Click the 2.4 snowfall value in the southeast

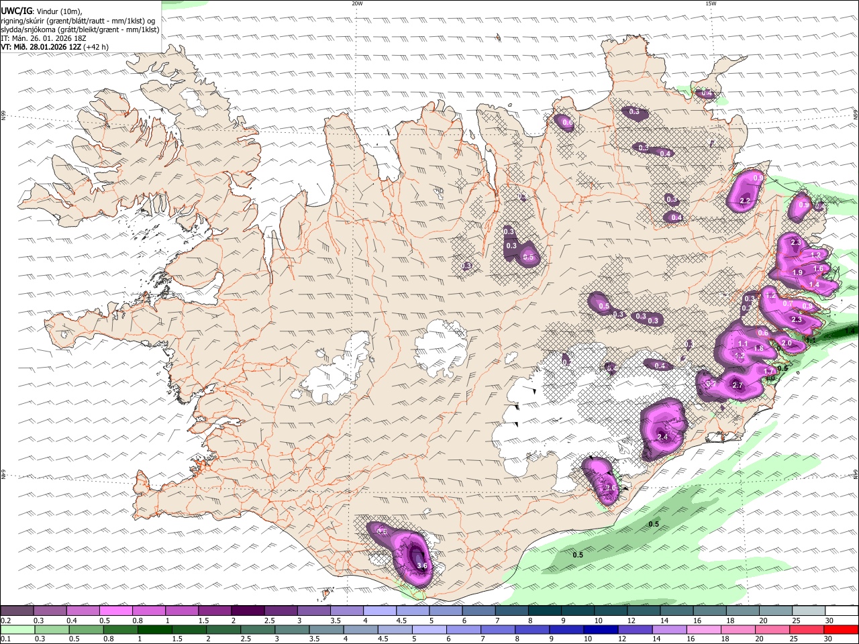[x=662, y=437]
